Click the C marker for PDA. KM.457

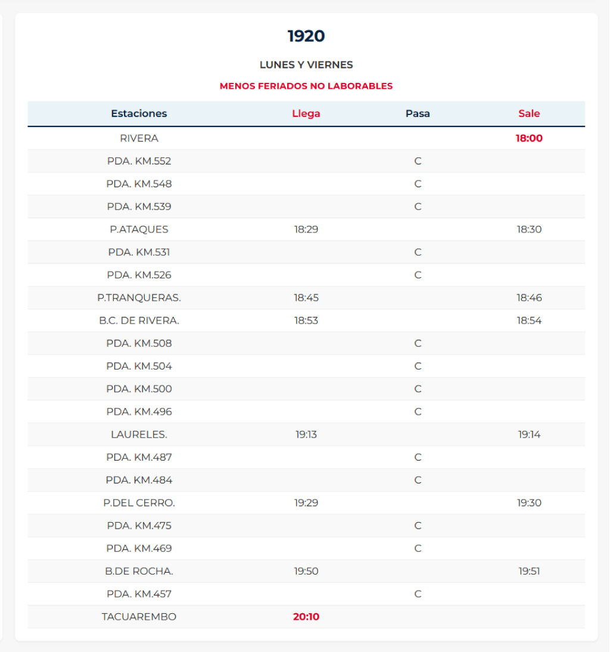[x=418, y=594]
